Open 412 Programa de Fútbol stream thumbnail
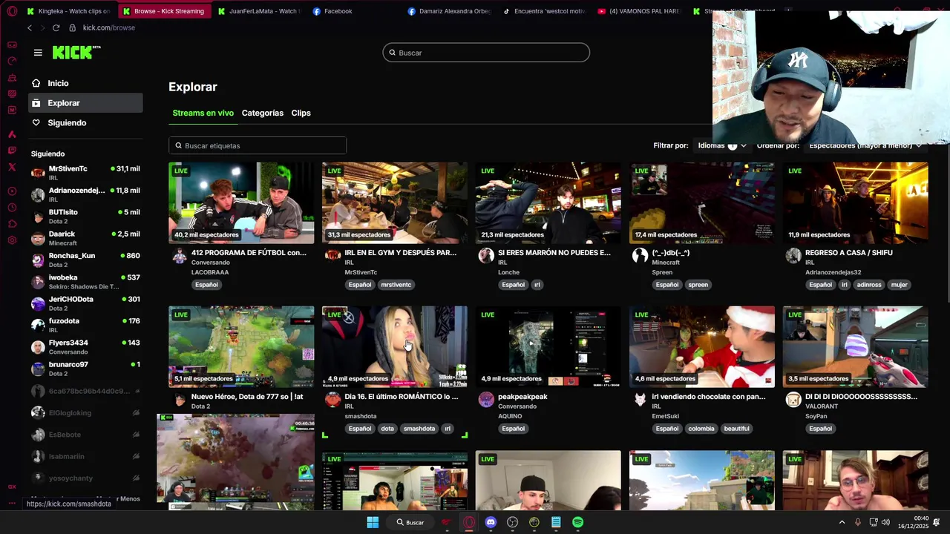950x534 pixels. 241,202
